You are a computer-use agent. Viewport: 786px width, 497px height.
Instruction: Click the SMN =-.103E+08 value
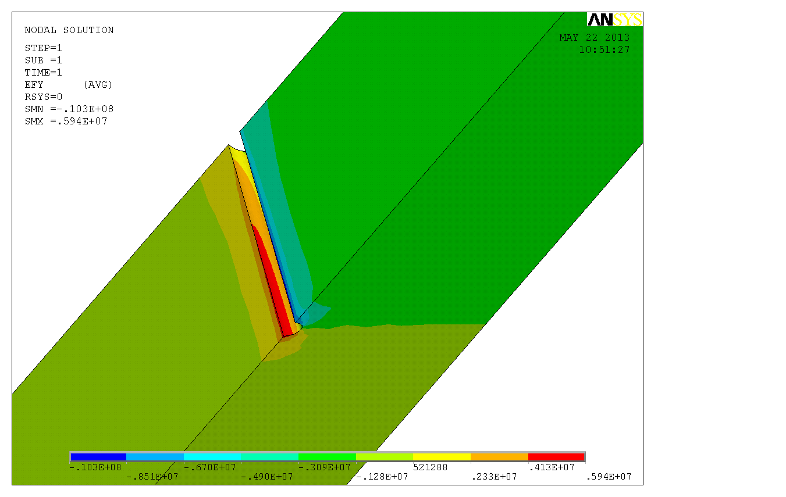click(x=69, y=109)
